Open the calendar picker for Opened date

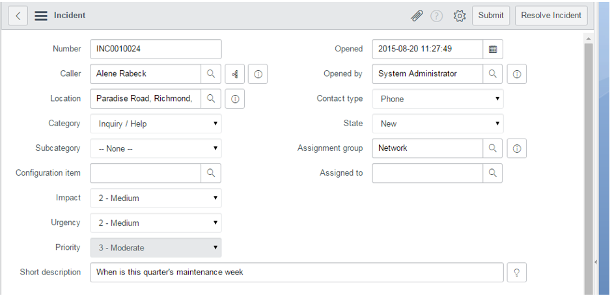click(493, 49)
